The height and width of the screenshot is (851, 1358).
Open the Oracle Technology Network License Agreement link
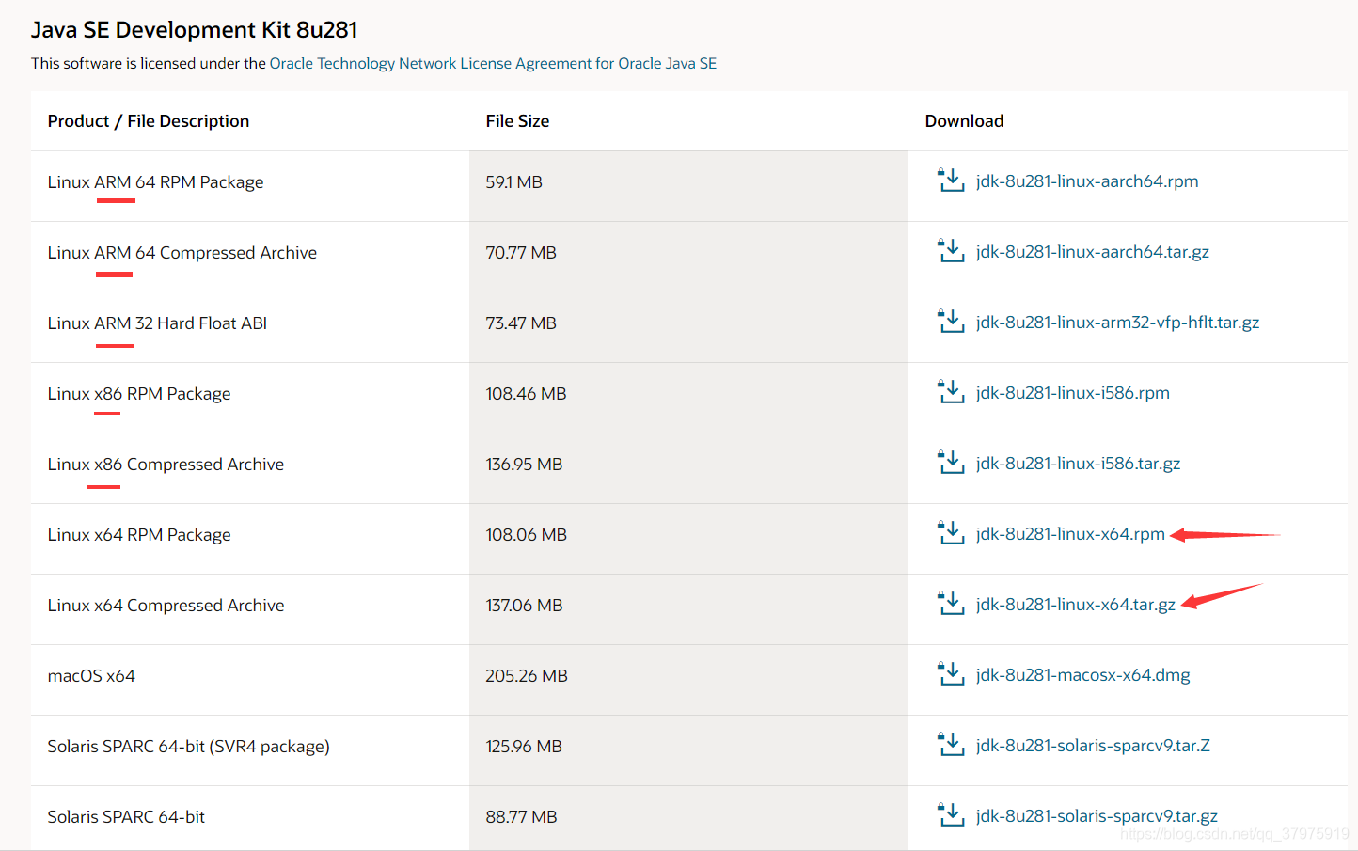(x=493, y=63)
